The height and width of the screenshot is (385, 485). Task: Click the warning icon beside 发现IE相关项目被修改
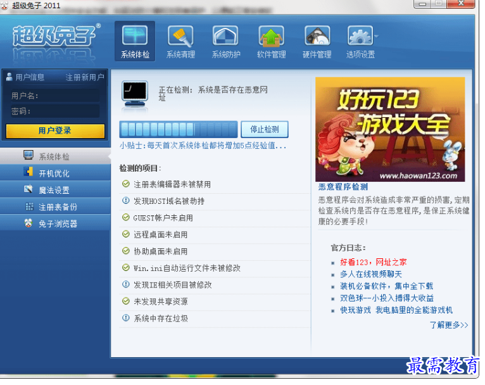(126, 284)
